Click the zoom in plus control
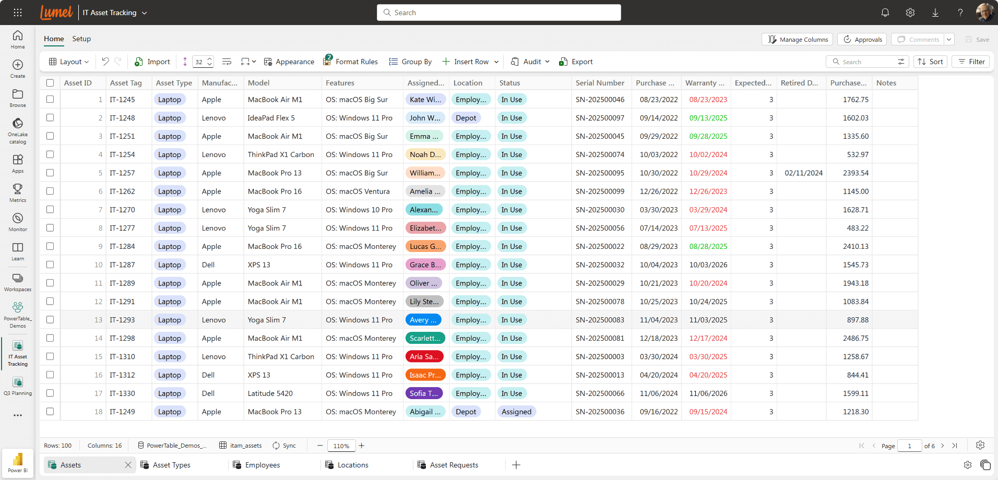The height and width of the screenshot is (480, 998). [x=362, y=446]
